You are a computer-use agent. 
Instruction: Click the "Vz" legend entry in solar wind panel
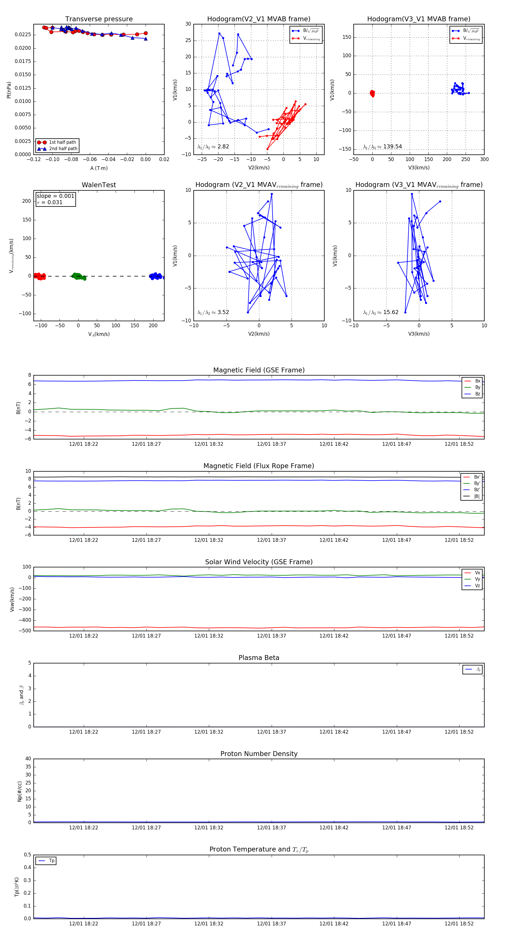(x=472, y=586)
